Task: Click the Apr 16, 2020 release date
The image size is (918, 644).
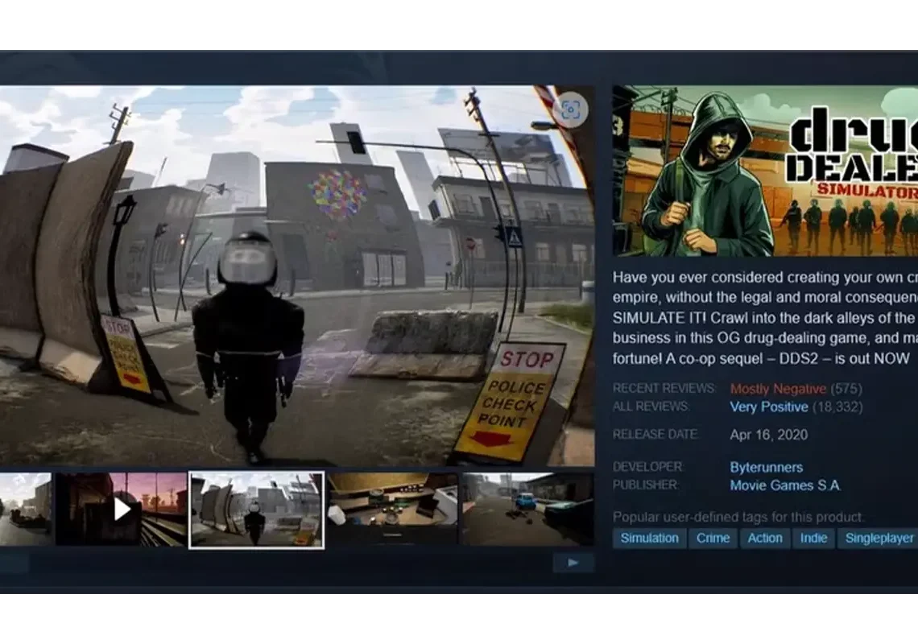Action: pyautogui.click(x=769, y=435)
